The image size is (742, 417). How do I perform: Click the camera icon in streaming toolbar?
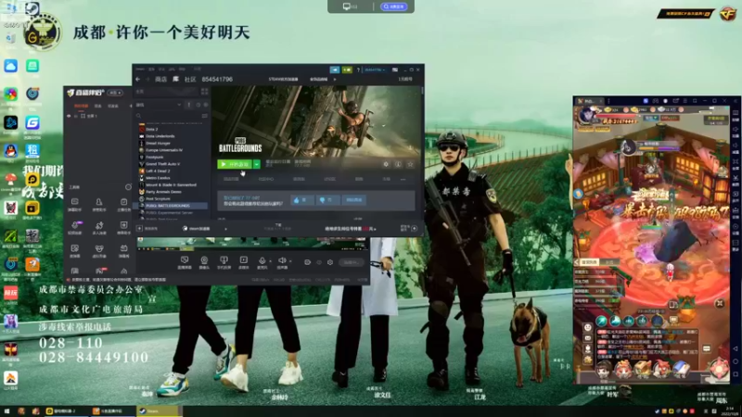tap(204, 260)
